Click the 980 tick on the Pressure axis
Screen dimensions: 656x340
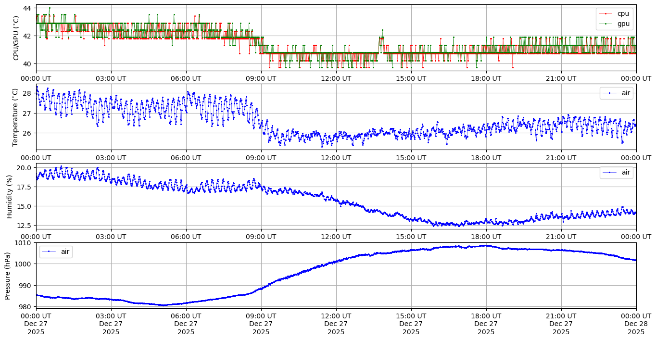tap(26, 306)
